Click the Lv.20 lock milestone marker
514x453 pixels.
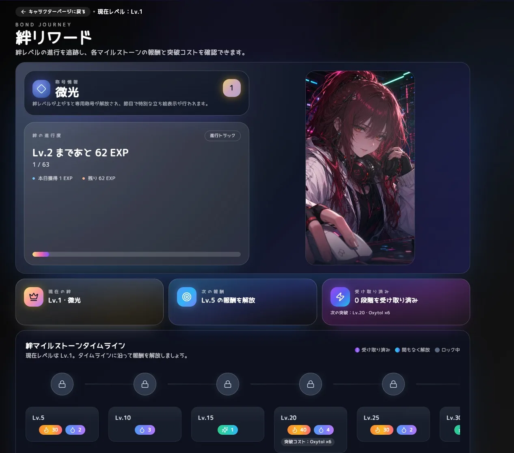[311, 384]
